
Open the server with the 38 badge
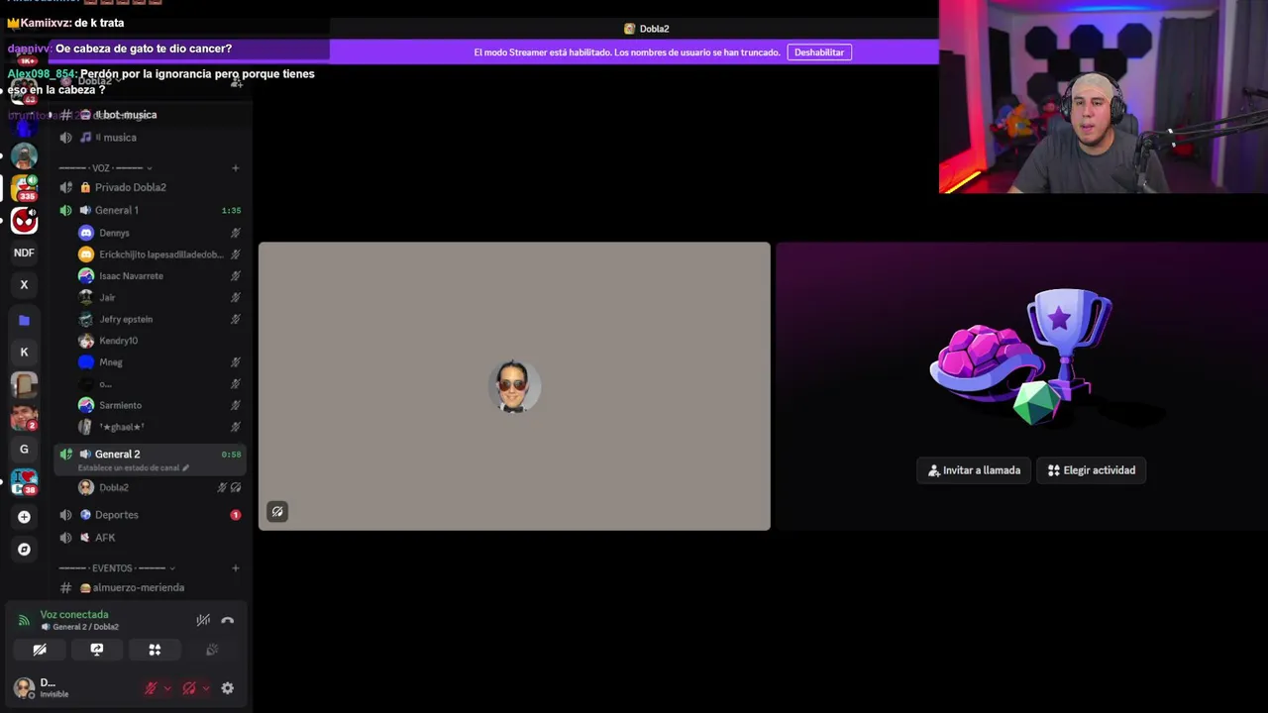(24, 482)
